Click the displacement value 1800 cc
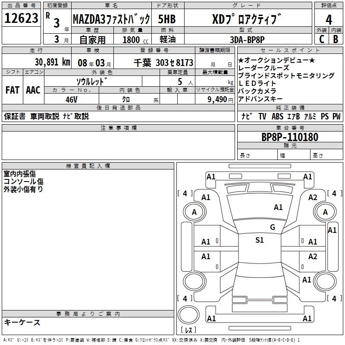Screen dimensions: 345x345 pyautogui.click(x=135, y=40)
